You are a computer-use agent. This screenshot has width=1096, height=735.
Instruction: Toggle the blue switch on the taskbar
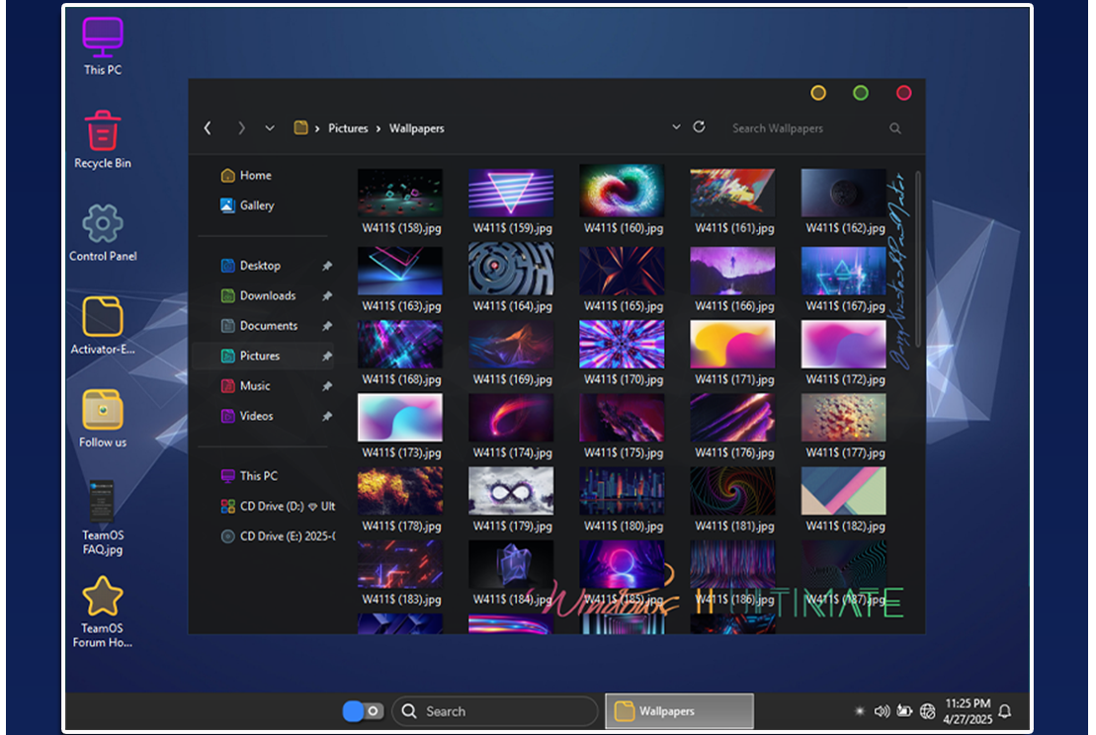click(362, 711)
